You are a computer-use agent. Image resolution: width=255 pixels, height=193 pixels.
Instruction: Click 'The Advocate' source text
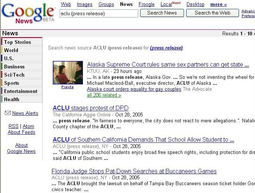coord(197,89)
